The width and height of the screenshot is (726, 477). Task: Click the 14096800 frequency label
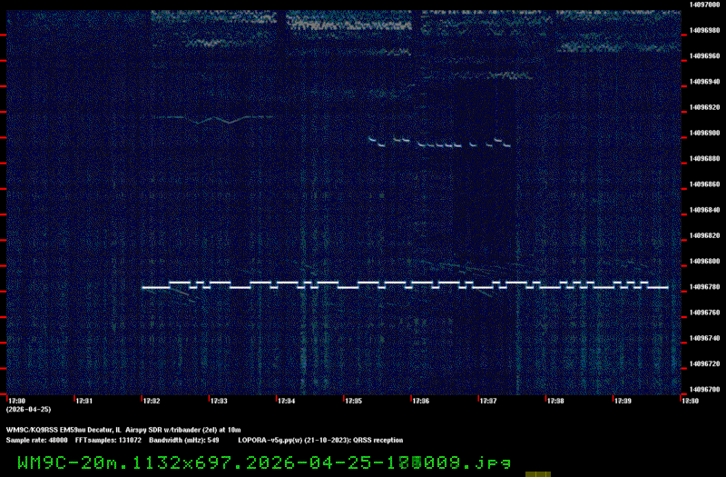pyautogui.click(x=705, y=261)
